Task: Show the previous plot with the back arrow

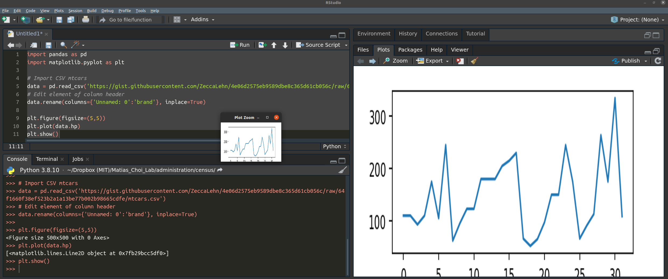Action: click(361, 61)
